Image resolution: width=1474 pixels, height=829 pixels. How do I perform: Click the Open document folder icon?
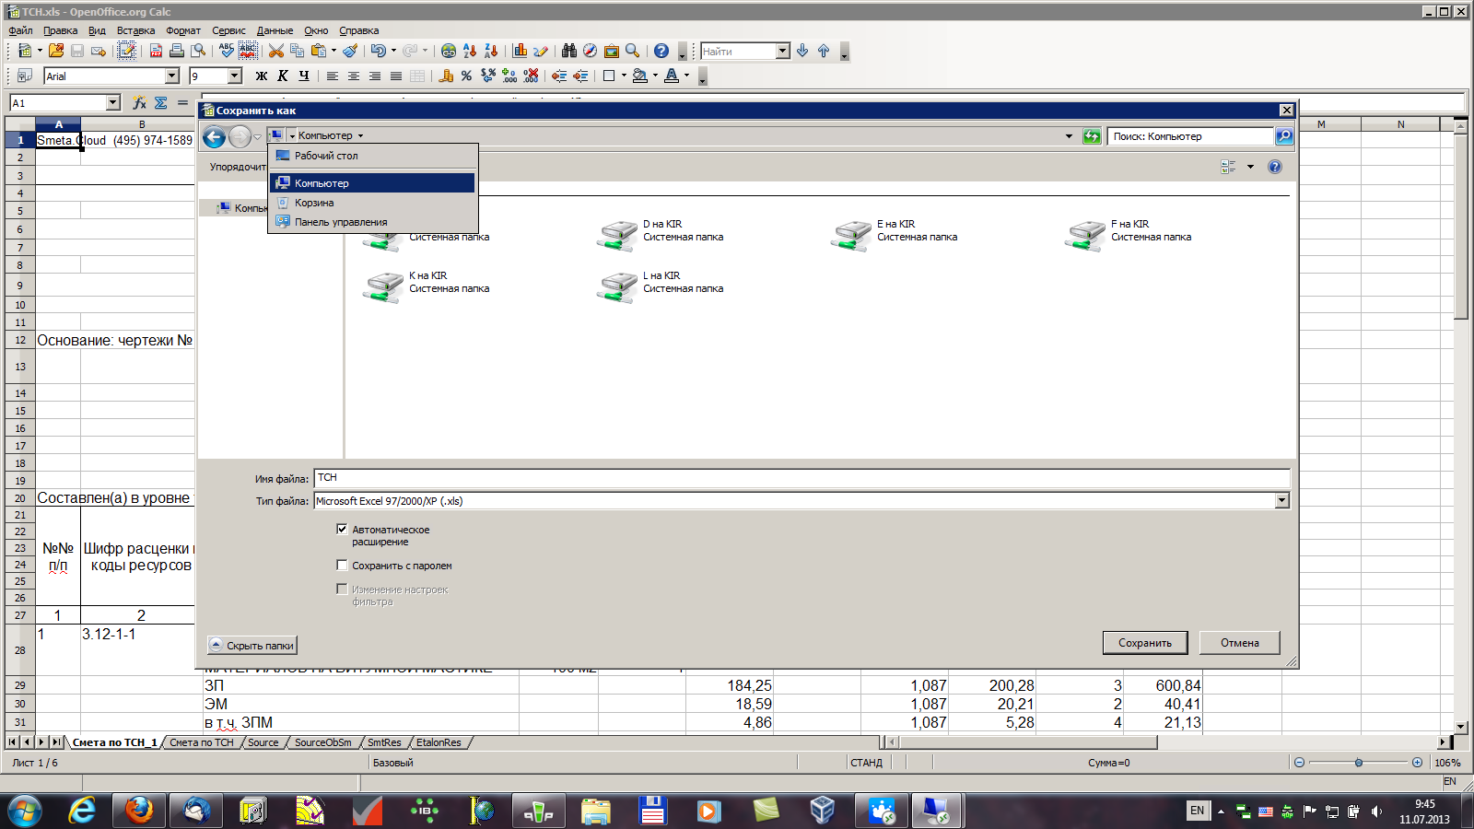56,51
